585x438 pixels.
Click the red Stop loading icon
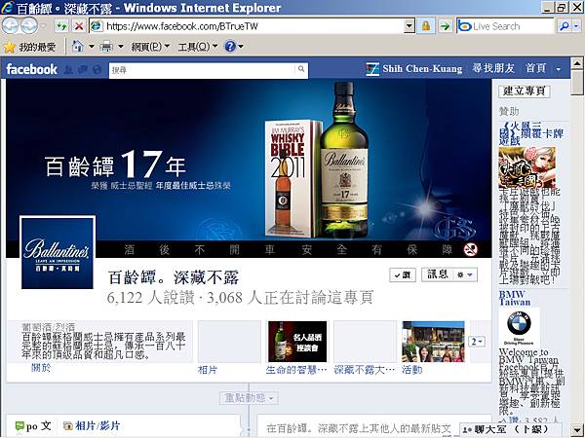tap(79, 26)
